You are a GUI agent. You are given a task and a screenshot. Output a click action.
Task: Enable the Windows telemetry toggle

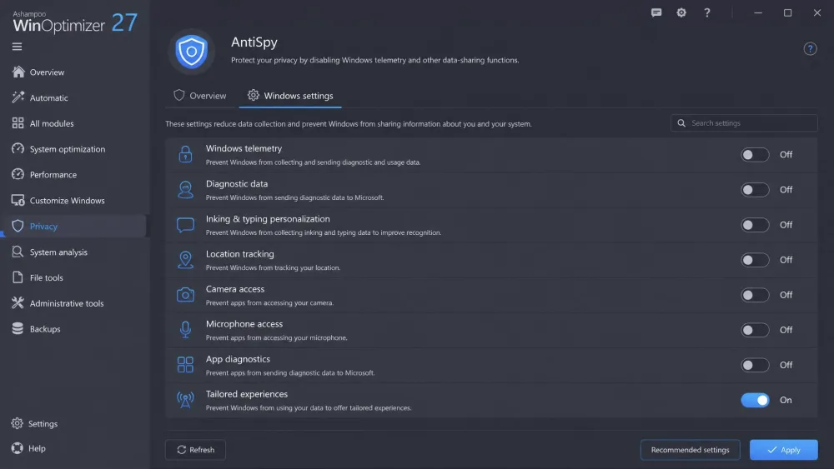755,155
